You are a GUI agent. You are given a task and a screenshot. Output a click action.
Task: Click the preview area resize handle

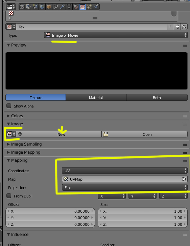(x=96, y=91)
